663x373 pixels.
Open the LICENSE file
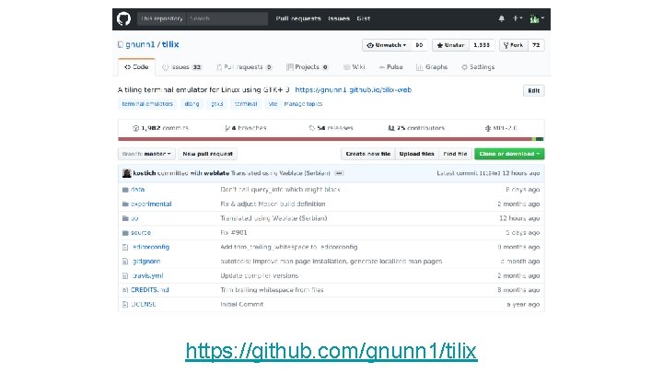coord(143,304)
